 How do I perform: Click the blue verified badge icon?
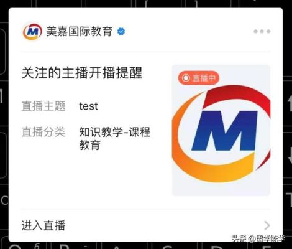pos(121,32)
